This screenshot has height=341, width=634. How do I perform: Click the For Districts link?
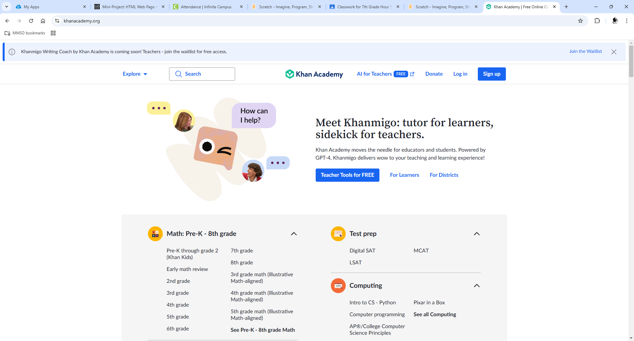click(444, 175)
